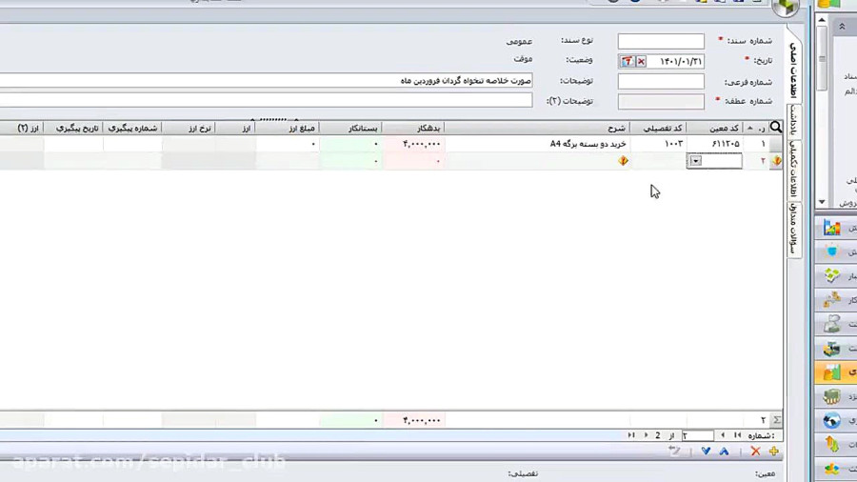Screen dimensions: 857x482
Task: Select description خرید دو بسته برگه A4
Action: (x=588, y=144)
